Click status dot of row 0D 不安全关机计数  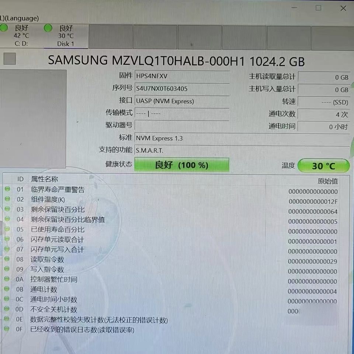pos(7,308)
